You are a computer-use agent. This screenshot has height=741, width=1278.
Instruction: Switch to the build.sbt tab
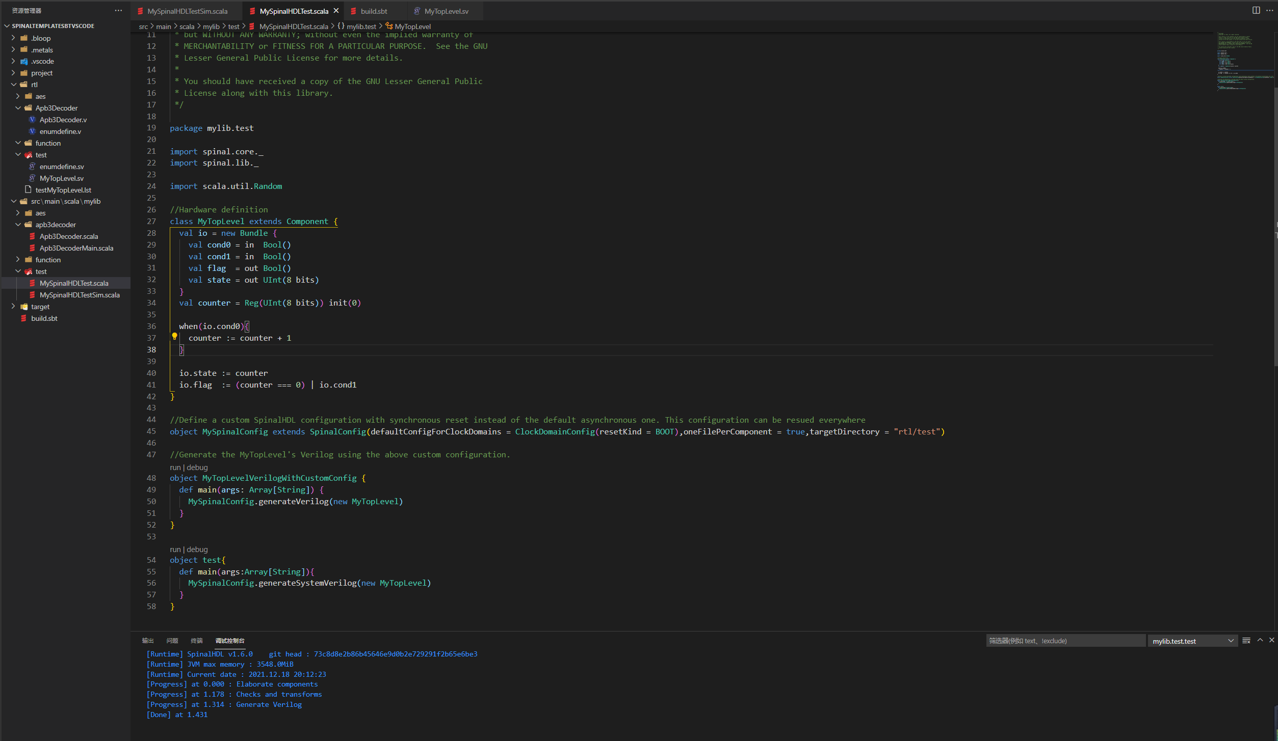[374, 11]
